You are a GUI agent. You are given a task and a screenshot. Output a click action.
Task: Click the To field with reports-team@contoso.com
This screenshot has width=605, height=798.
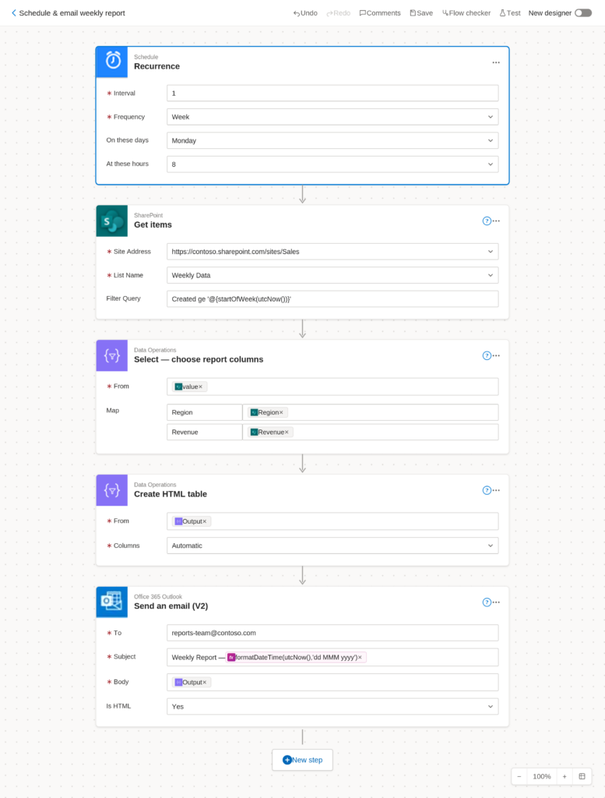[332, 633]
